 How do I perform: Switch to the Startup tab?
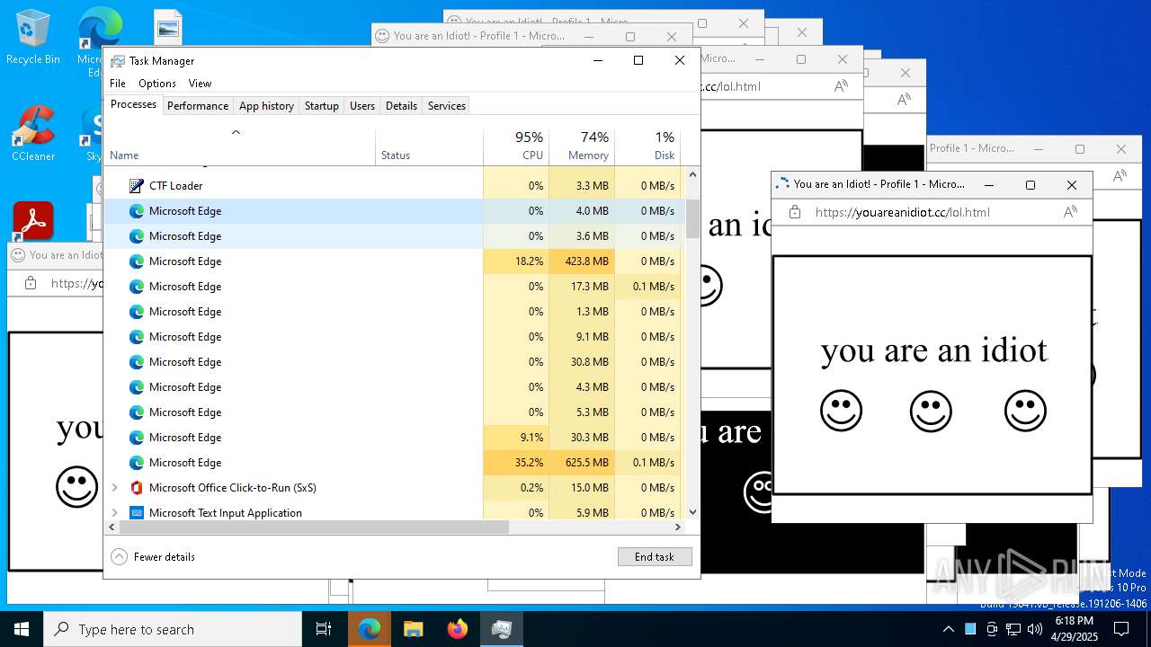[321, 106]
